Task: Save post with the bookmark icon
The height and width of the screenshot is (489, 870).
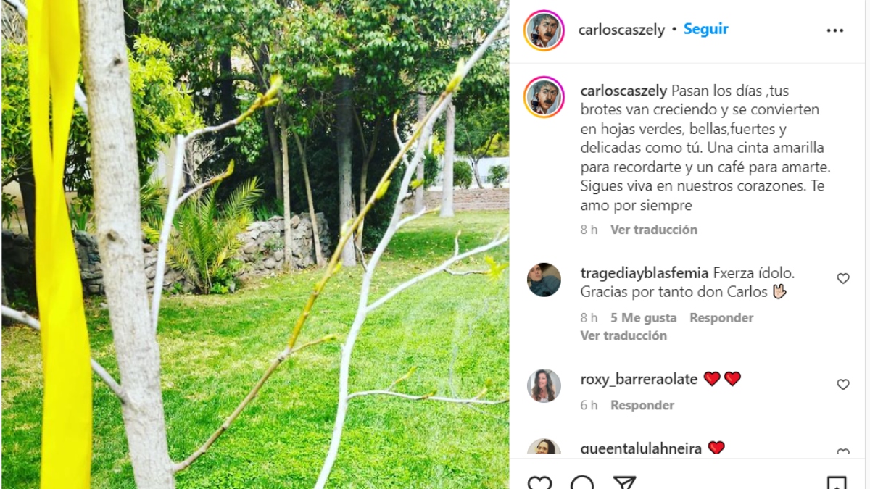Action: [x=836, y=482]
